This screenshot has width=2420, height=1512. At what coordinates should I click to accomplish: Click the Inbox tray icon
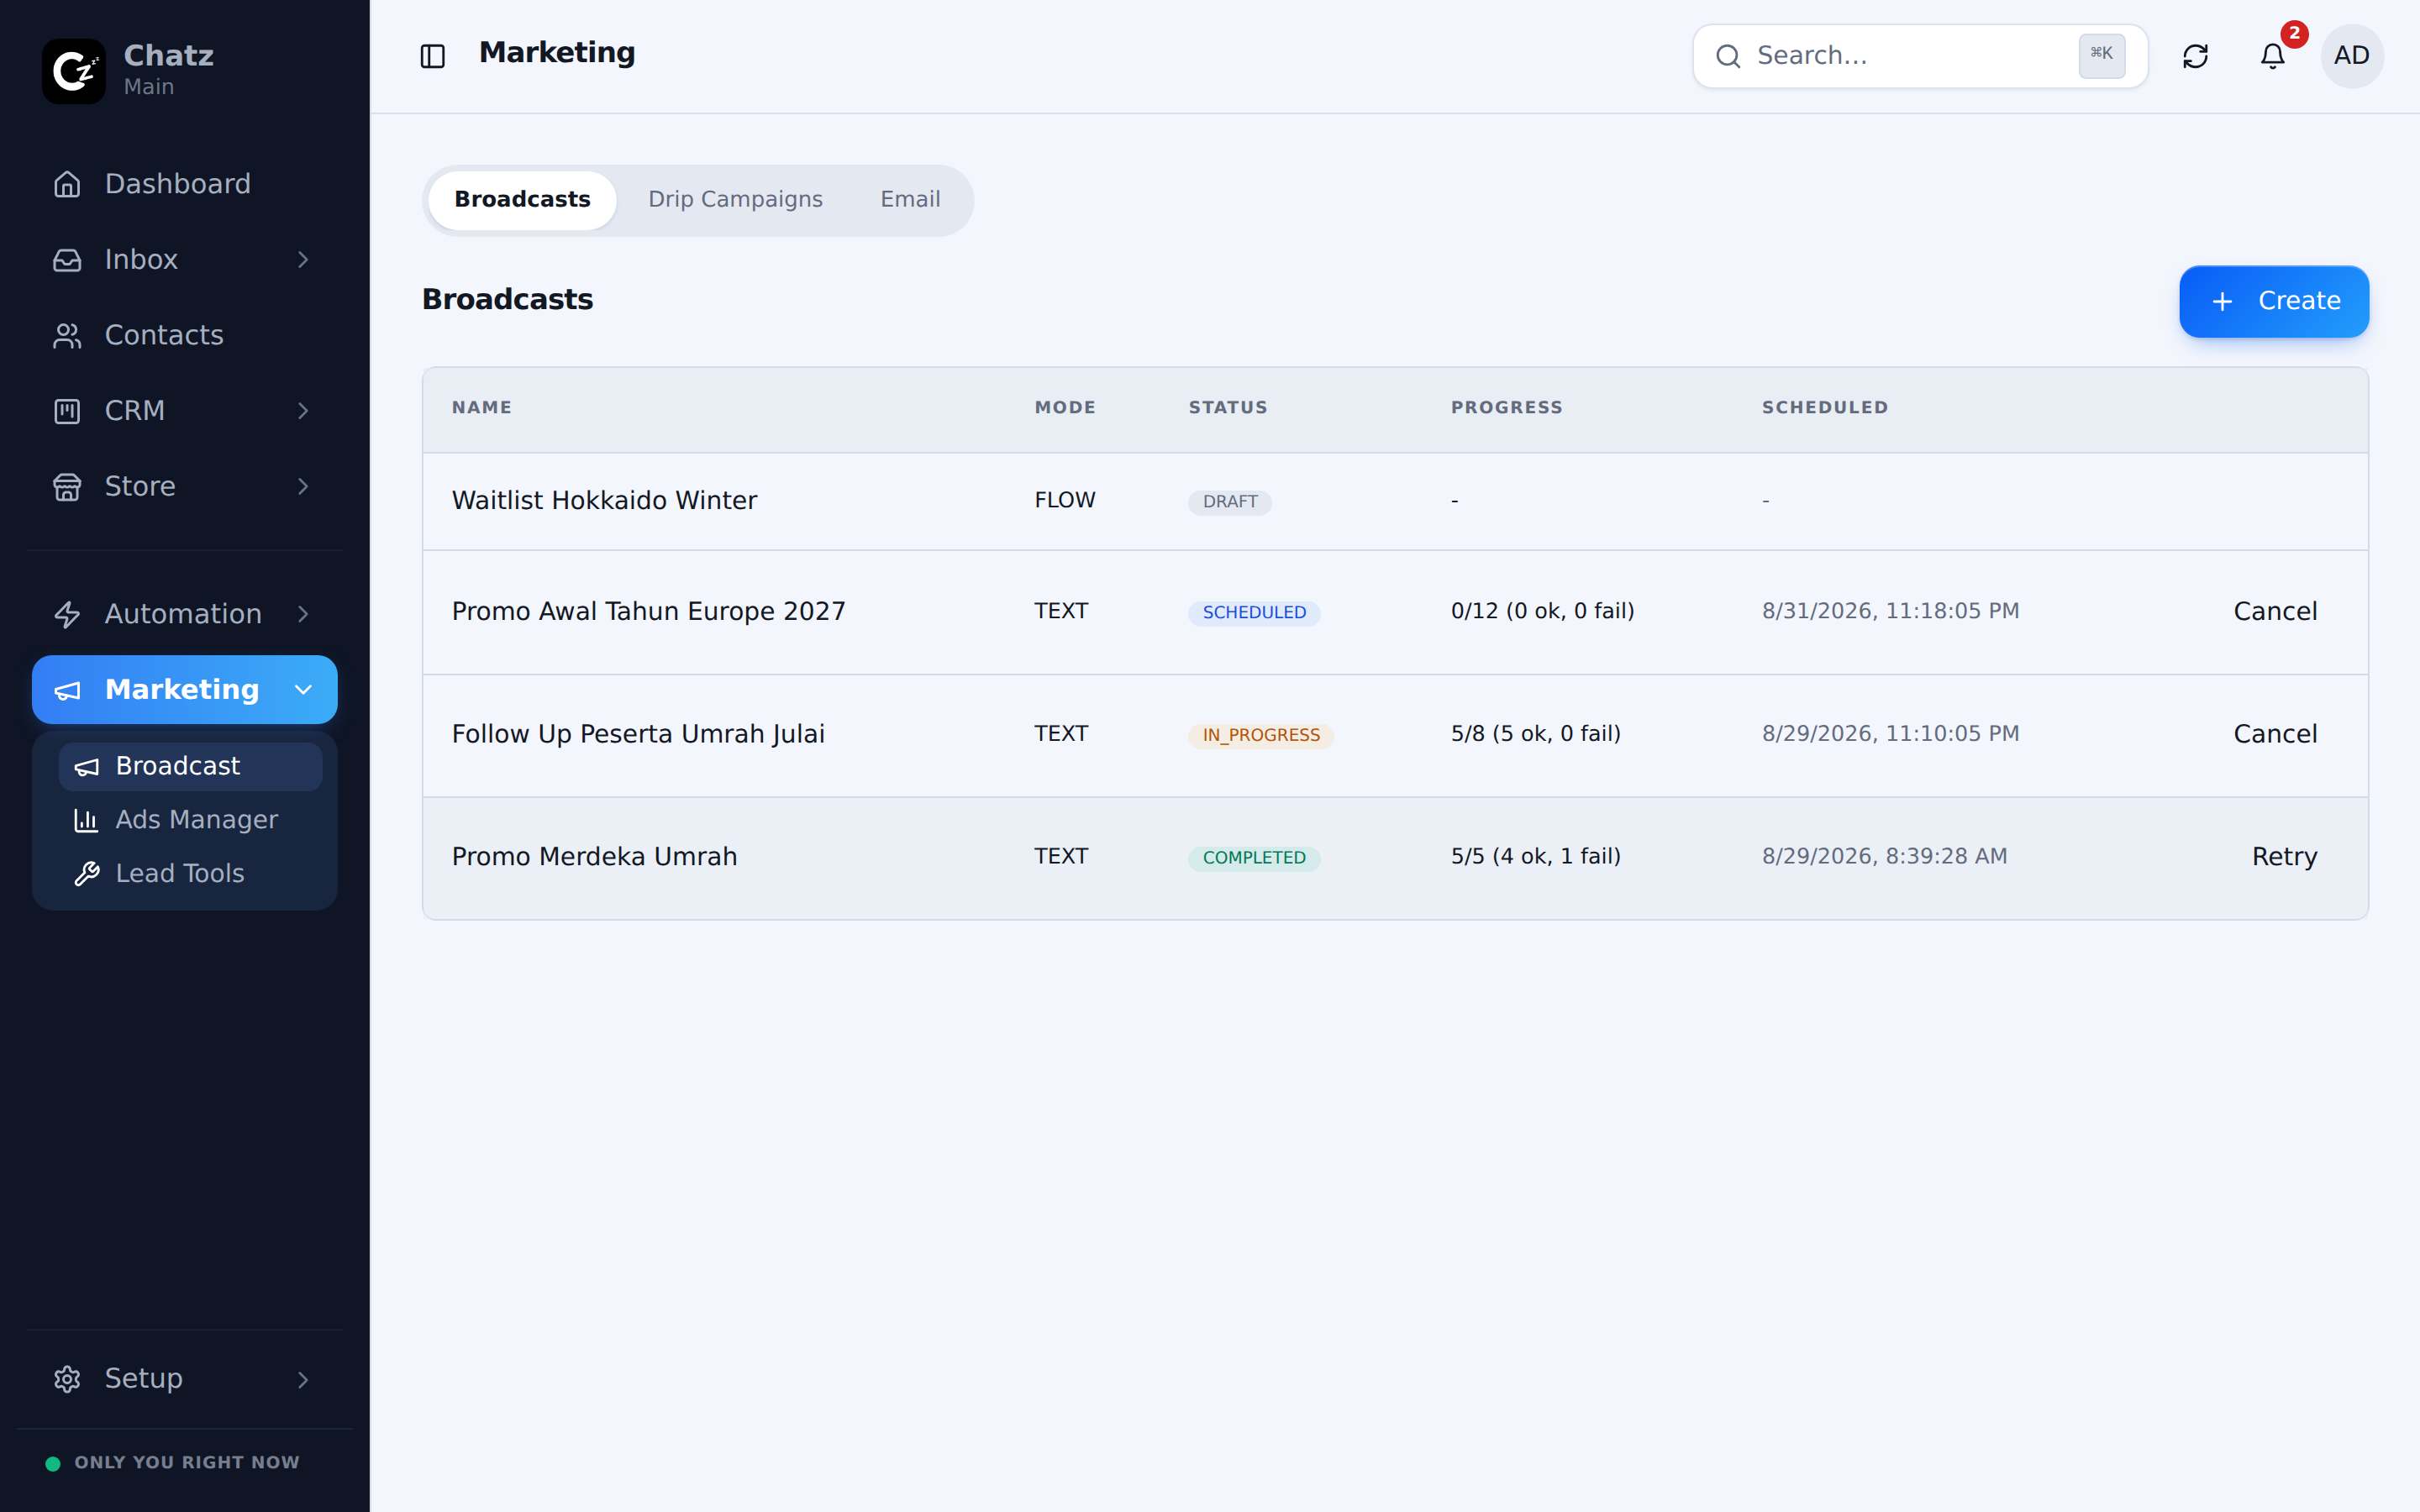click(x=67, y=260)
